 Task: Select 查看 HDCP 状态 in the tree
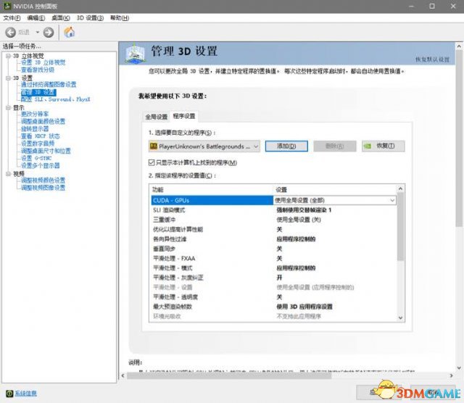point(41,136)
